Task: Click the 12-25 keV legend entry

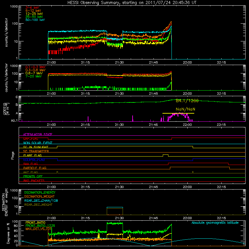Action: point(34,14)
